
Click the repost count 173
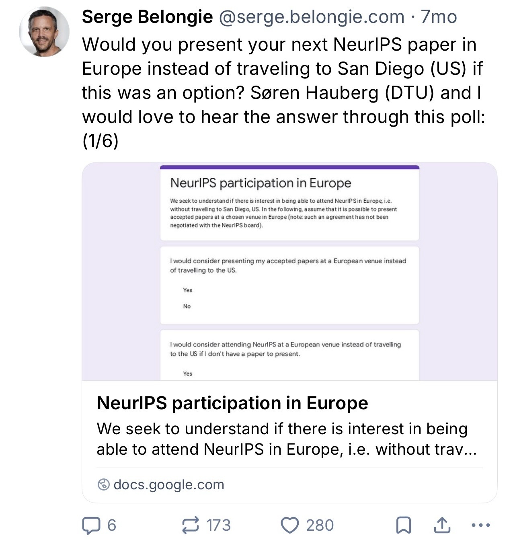click(x=219, y=525)
